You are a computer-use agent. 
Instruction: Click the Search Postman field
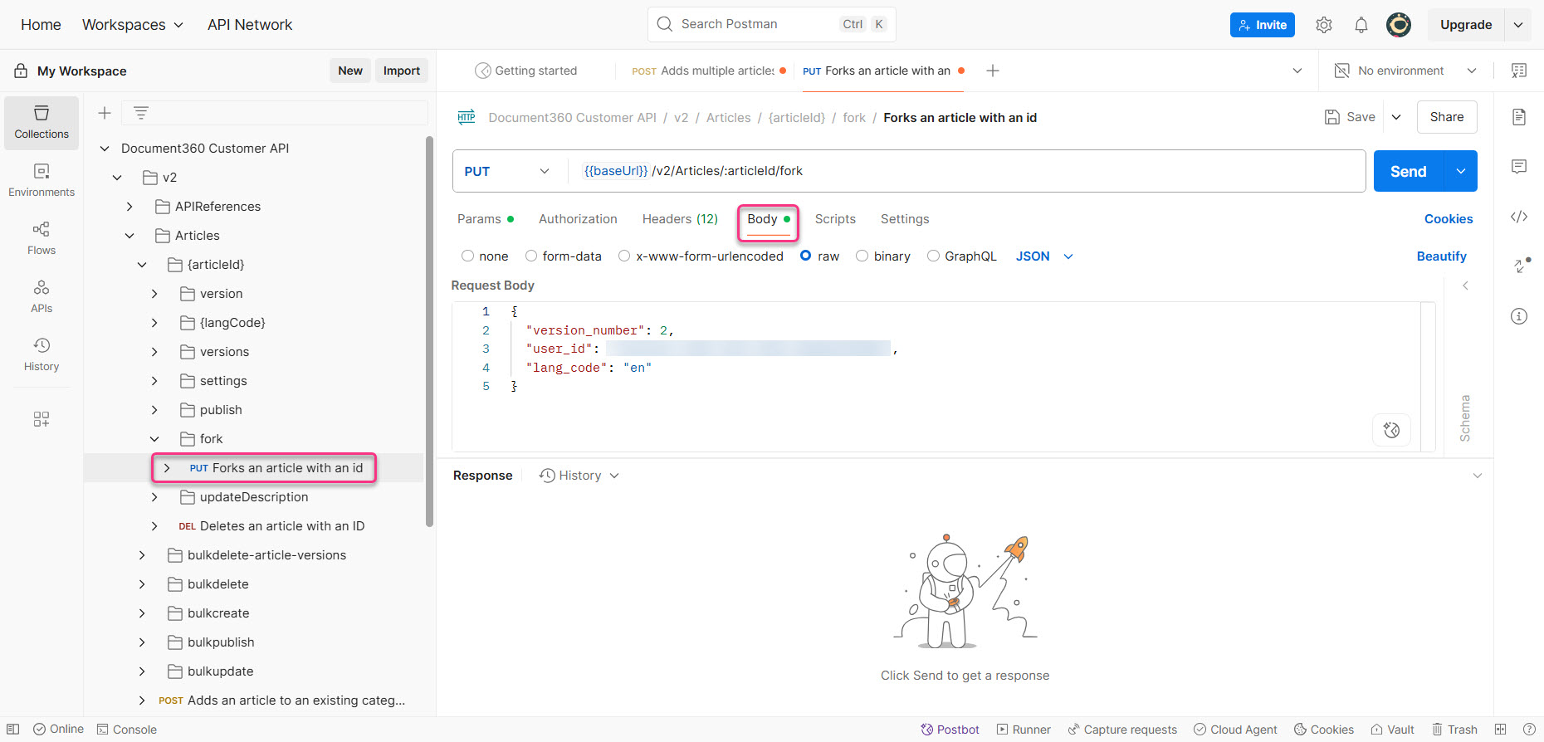click(x=772, y=24)
